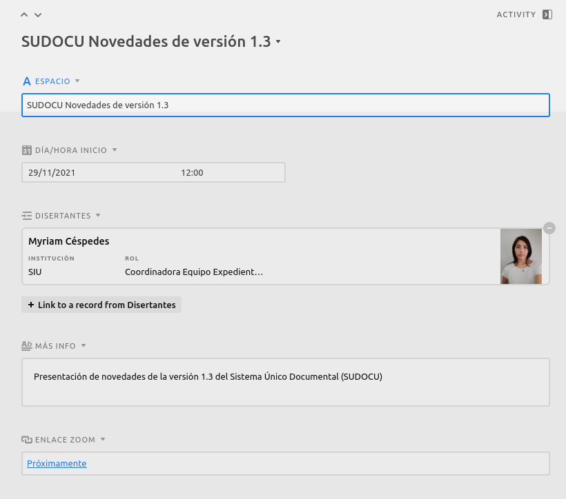Edit the date value 29/11/2021
This screenshot has width=566, height=499.
tap(52, 173)
